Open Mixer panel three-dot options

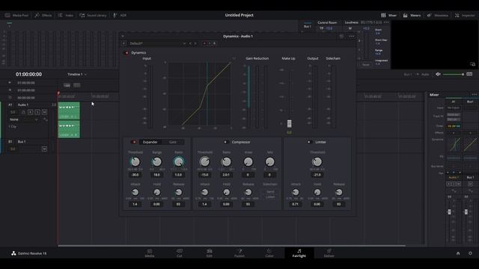pyautogui.click(x=474, y=95)
